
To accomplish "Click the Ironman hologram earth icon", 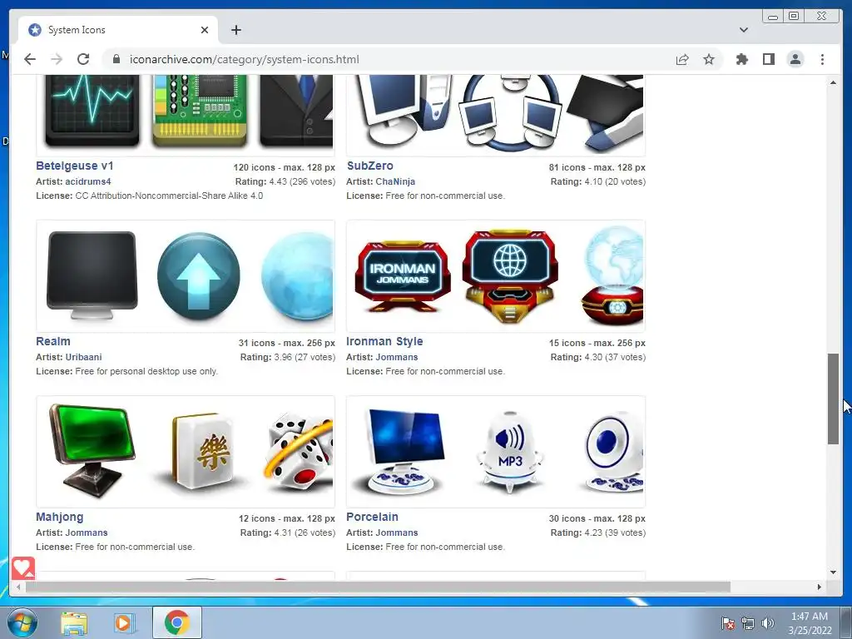I will [612, 276].
